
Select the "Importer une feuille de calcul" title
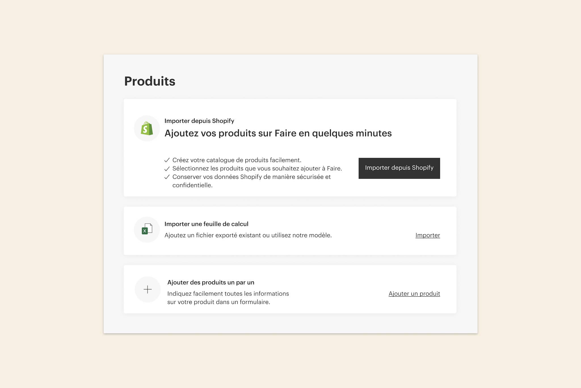206,224
